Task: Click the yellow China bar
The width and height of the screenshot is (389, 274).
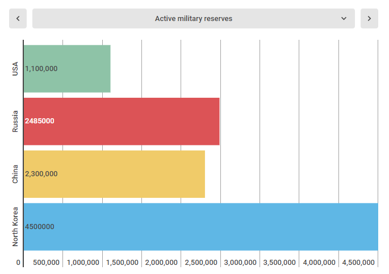Action: coord(114,174)
